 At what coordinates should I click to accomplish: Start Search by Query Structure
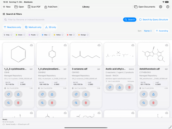154,20
